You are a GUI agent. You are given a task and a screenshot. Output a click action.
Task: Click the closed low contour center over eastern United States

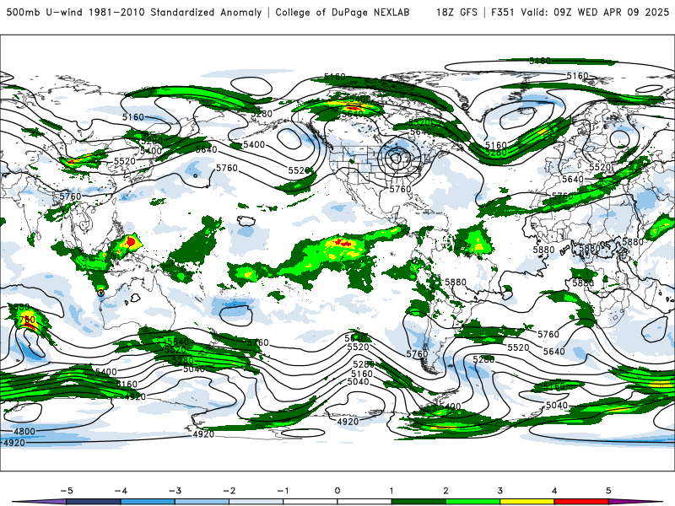tap(397, 159)
